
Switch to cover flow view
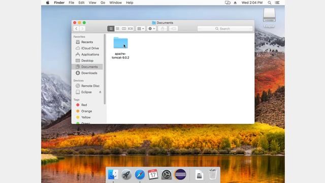[x=131, y=28]
